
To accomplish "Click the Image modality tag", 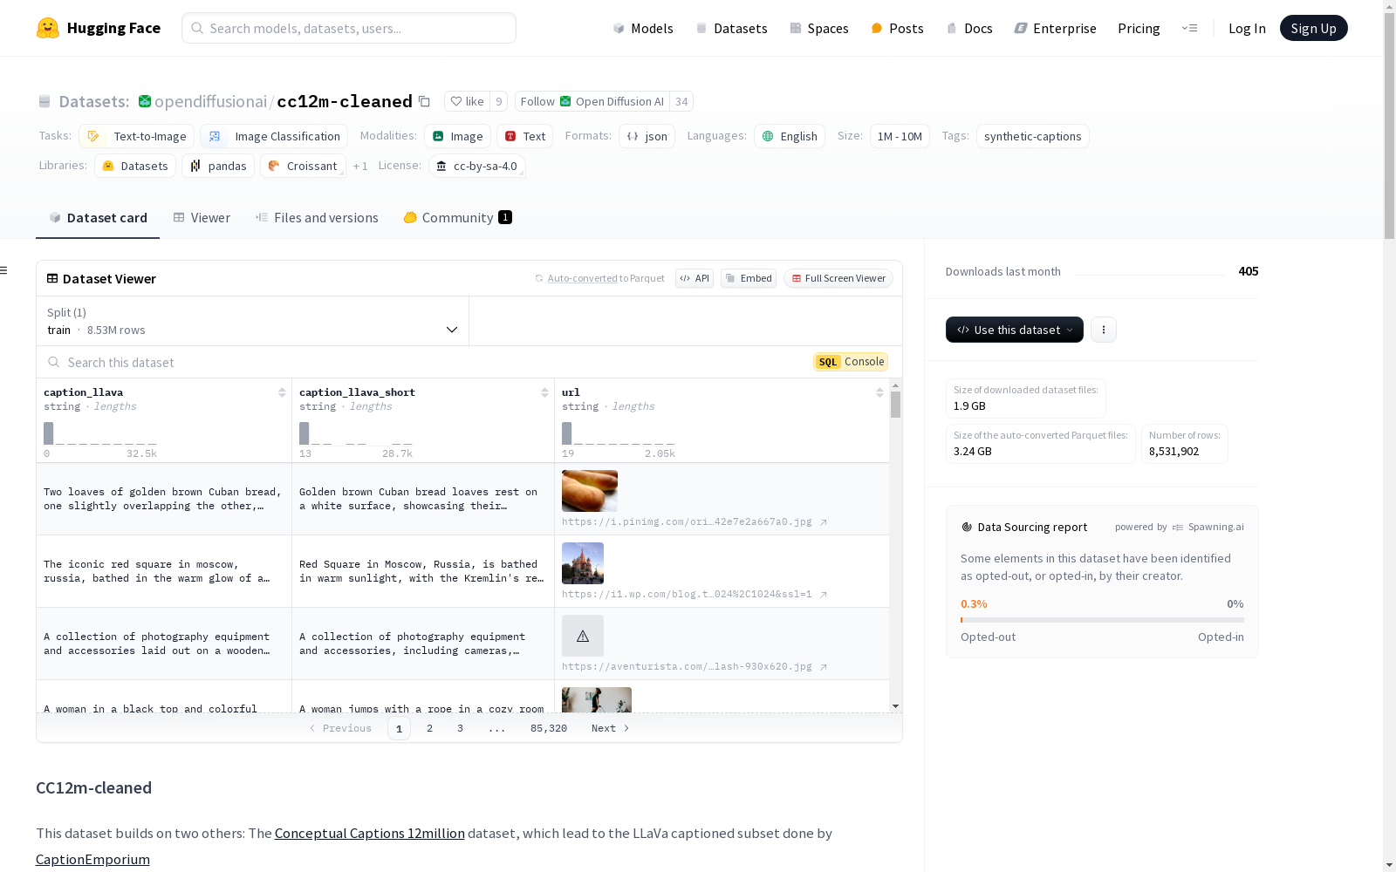I will click(x=457, y=136).
